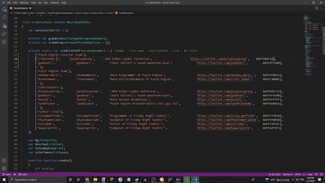Click the 'Contributors' string in the array
Image resolution: width=325 pixels, height=183 pixels.
tap(49, 87)
